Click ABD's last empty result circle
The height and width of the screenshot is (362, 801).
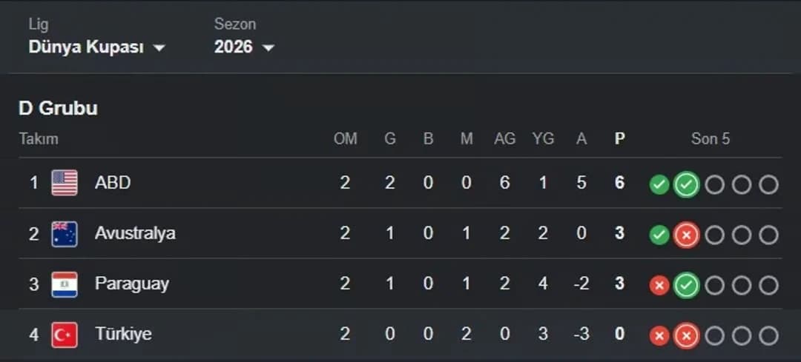768,184
